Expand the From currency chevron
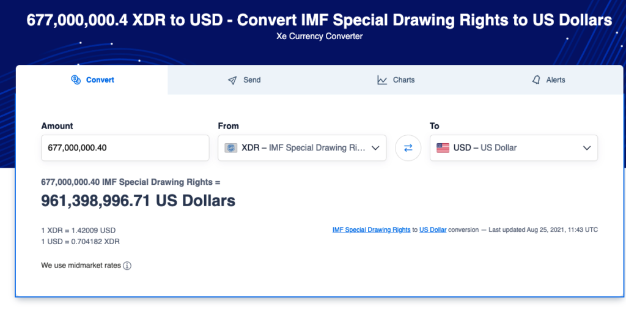This screenshot has height=317, width=626. (375, 148)
